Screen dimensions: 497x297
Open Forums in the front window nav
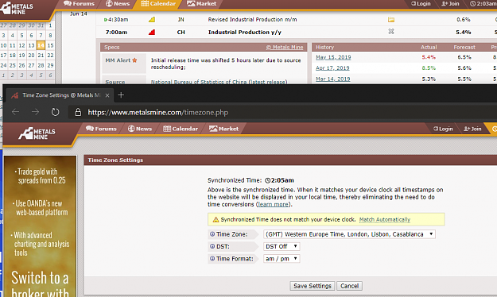tap(101, 129)
